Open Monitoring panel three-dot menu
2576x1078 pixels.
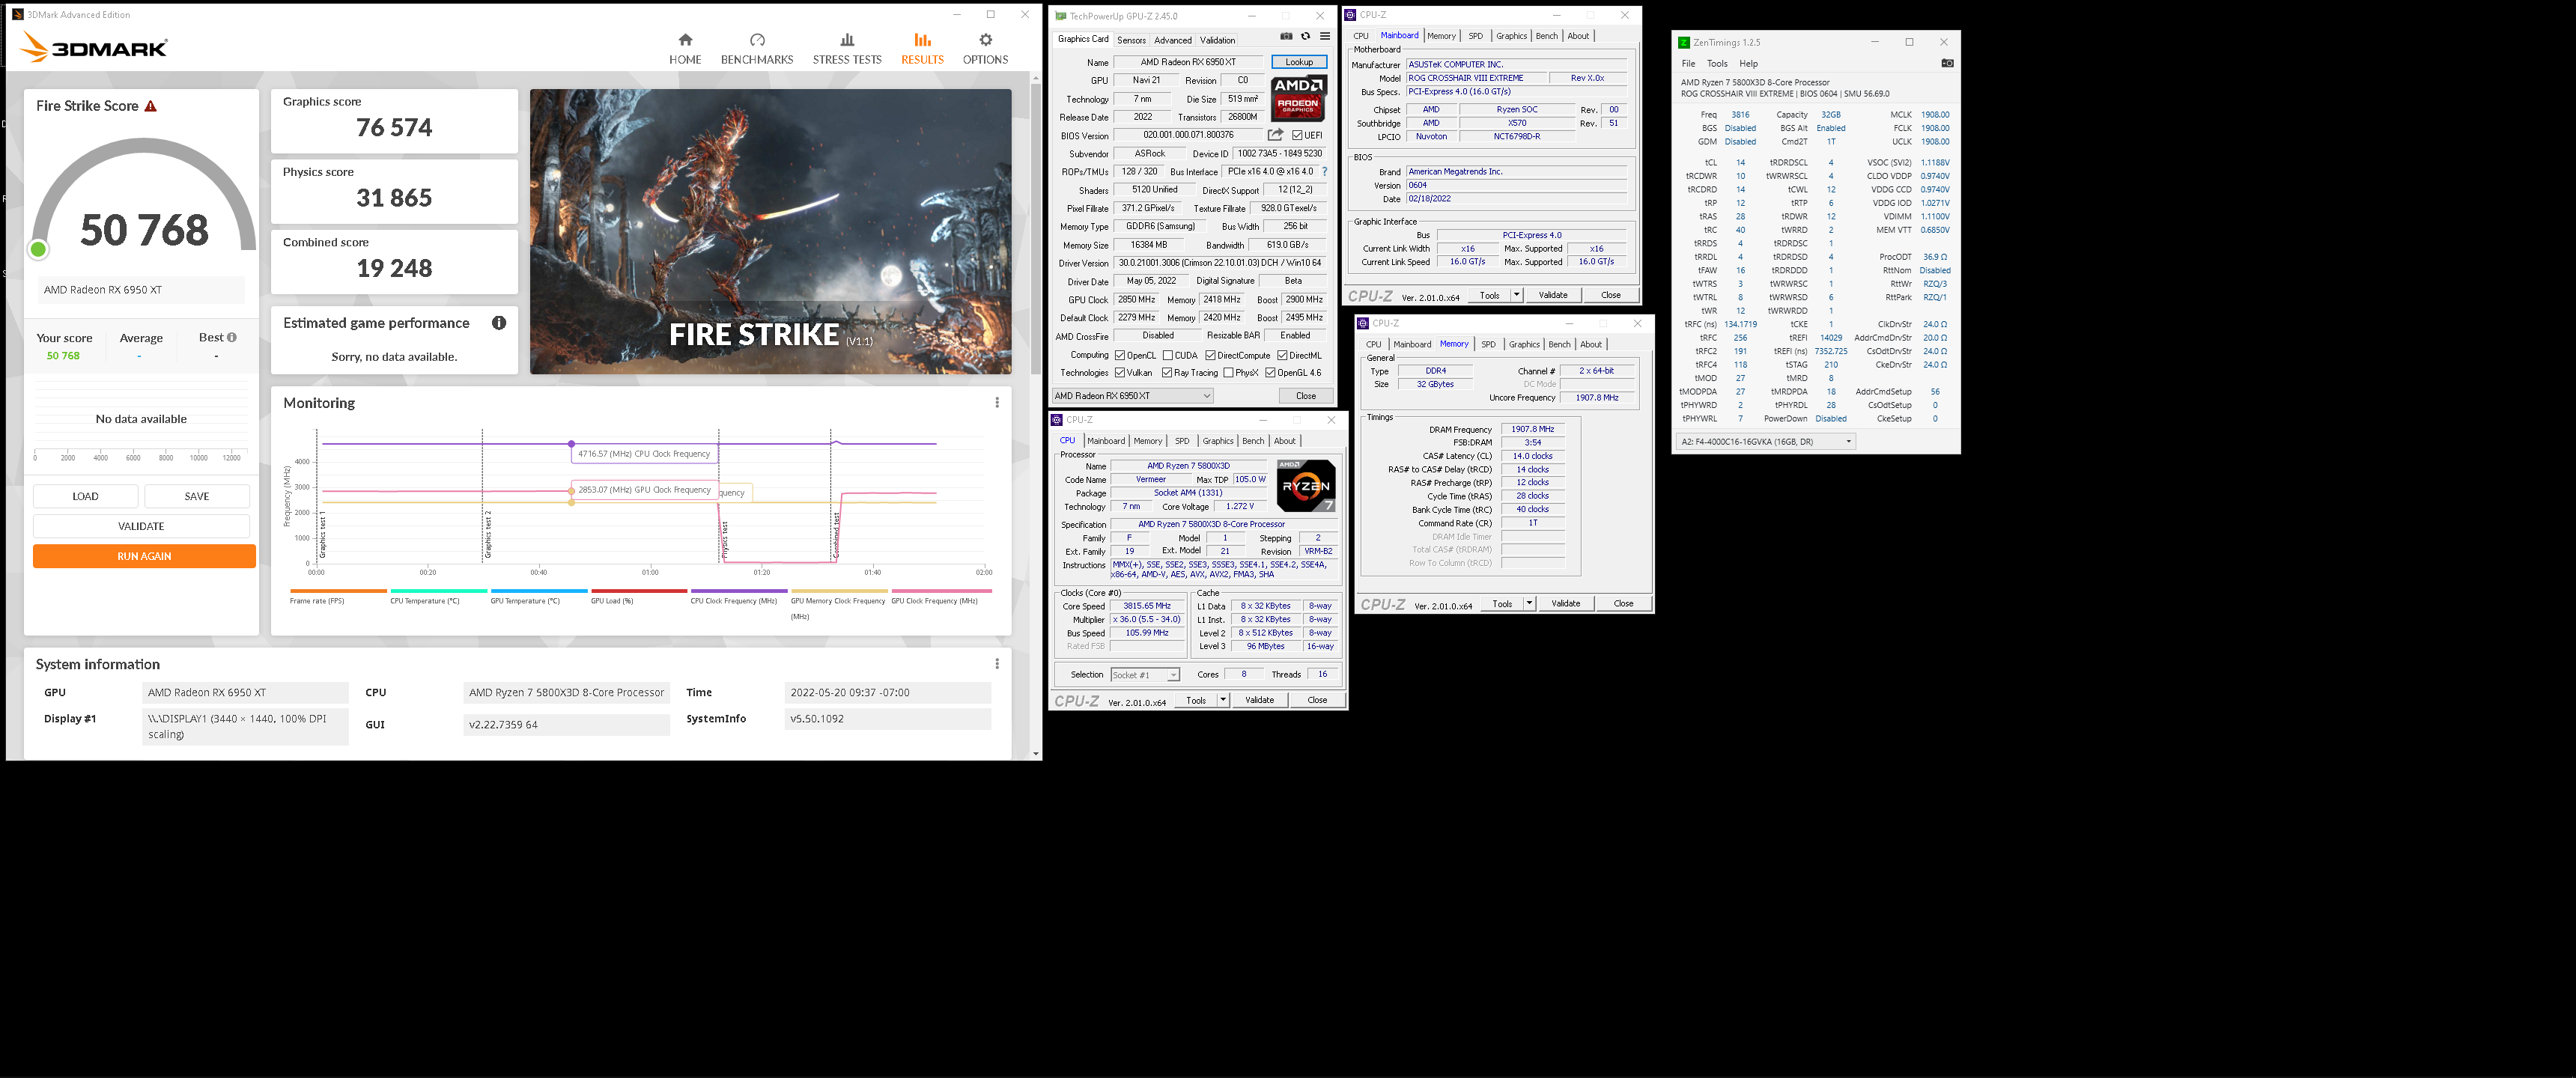(x=996, y=403)
